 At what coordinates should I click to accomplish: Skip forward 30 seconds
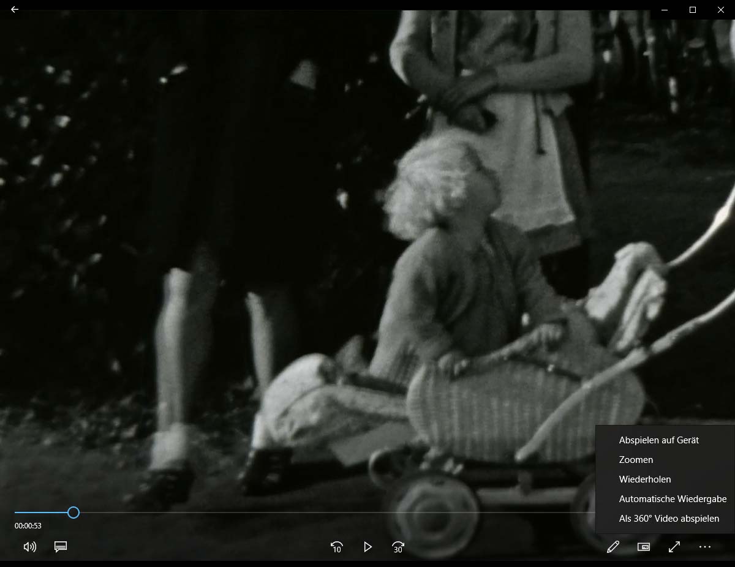click(398, 547)
